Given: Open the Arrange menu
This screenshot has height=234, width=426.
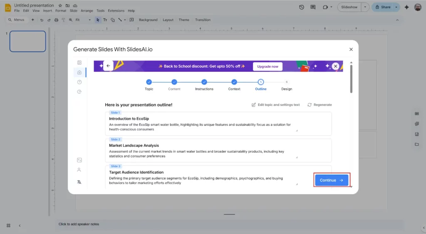Looking at the screenshot, I should click(x=87, y=11).
